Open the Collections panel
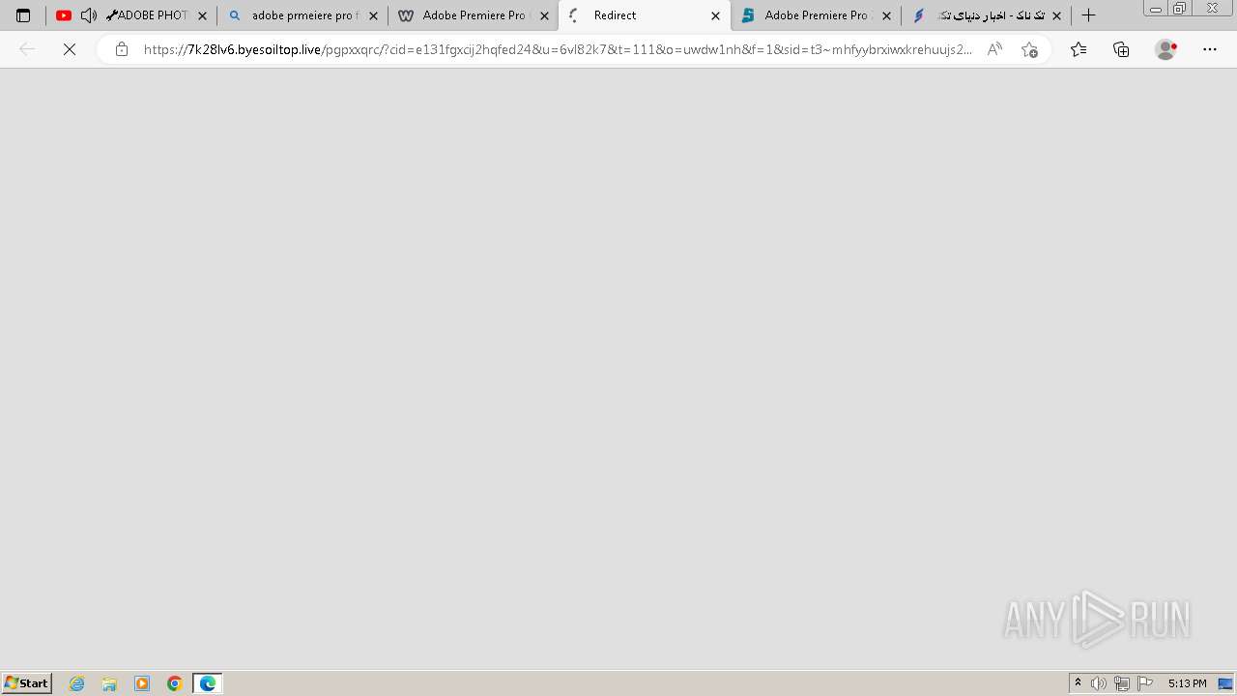 pos(1121,49)
